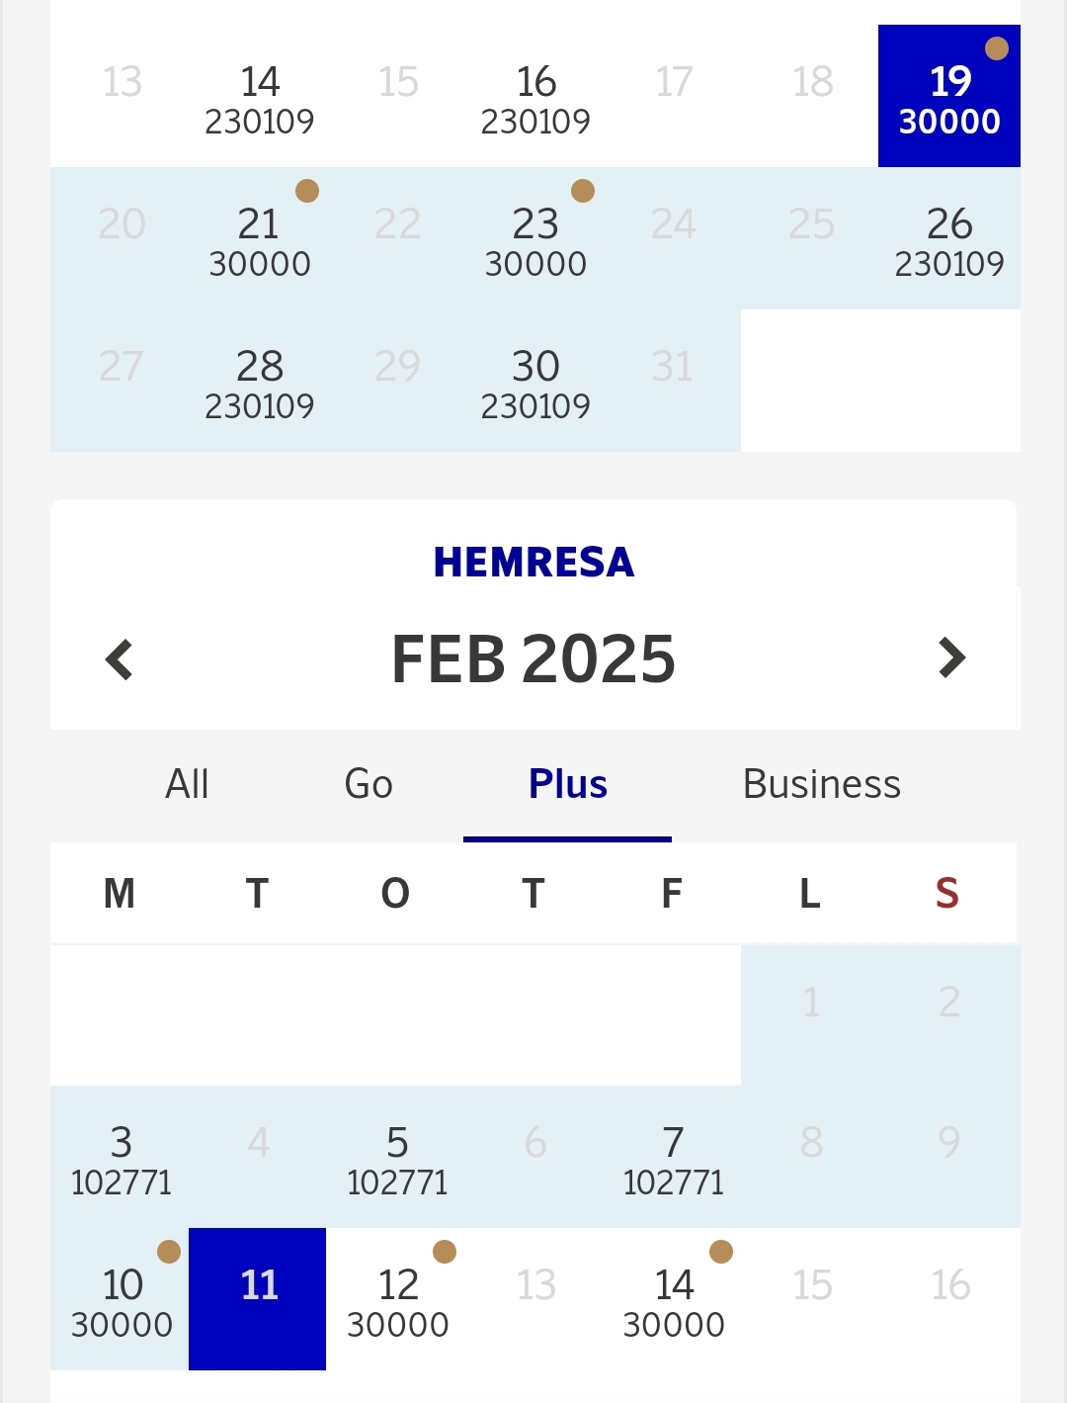
Task: Choose return date February 12 priced 30000
Action: pos(397,1300)
